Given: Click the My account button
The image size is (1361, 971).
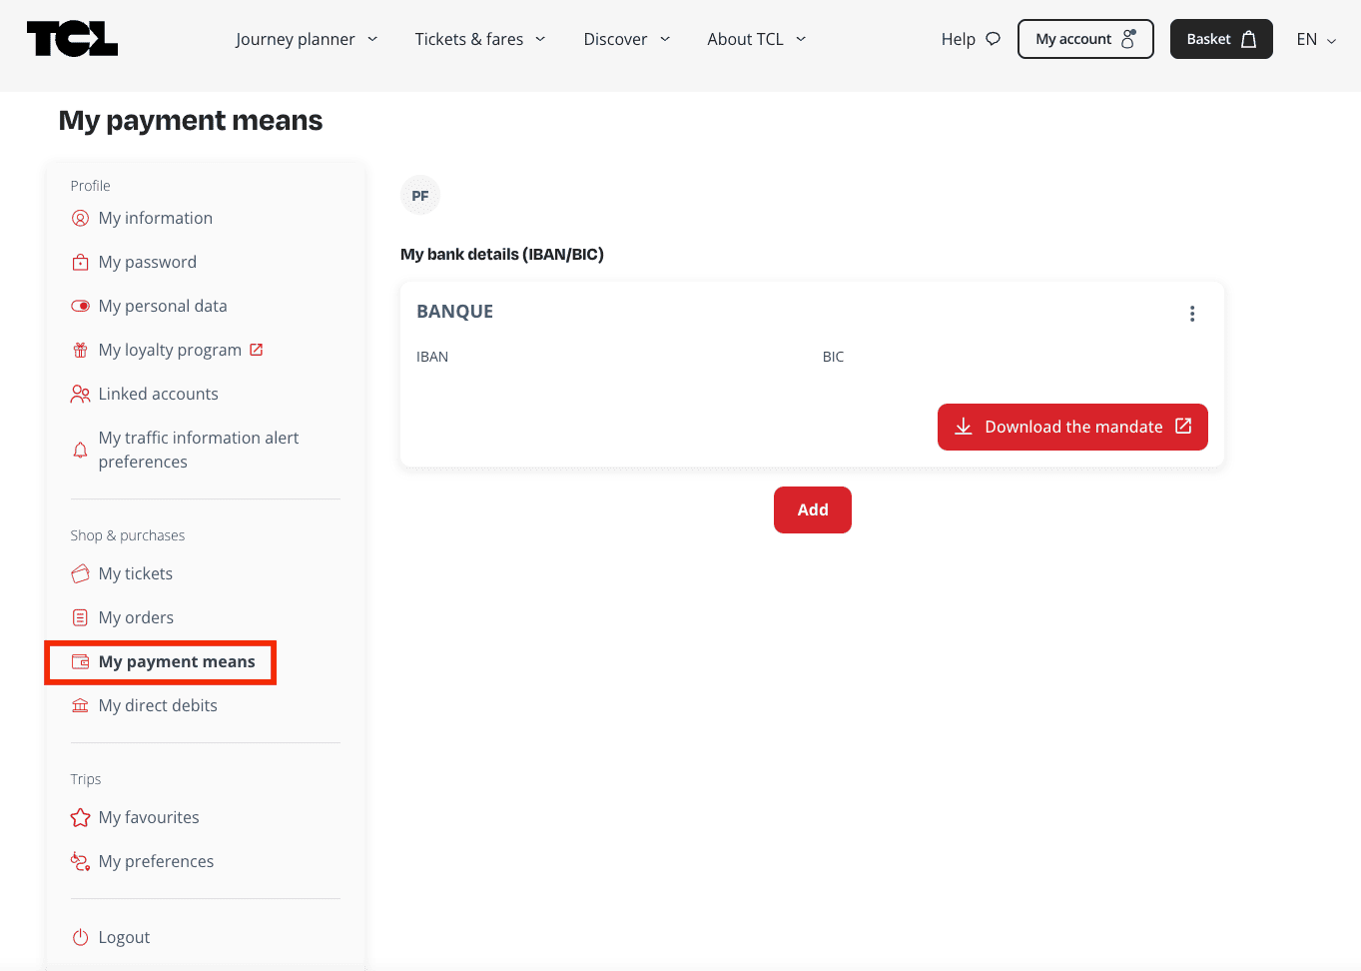Looking at the screenshot, I should pos(1085,39).
